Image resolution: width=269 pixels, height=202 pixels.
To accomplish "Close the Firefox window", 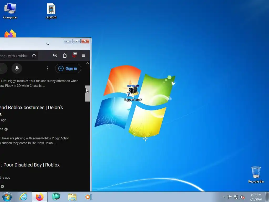I will pyautogui.click(x=85, y=41).
